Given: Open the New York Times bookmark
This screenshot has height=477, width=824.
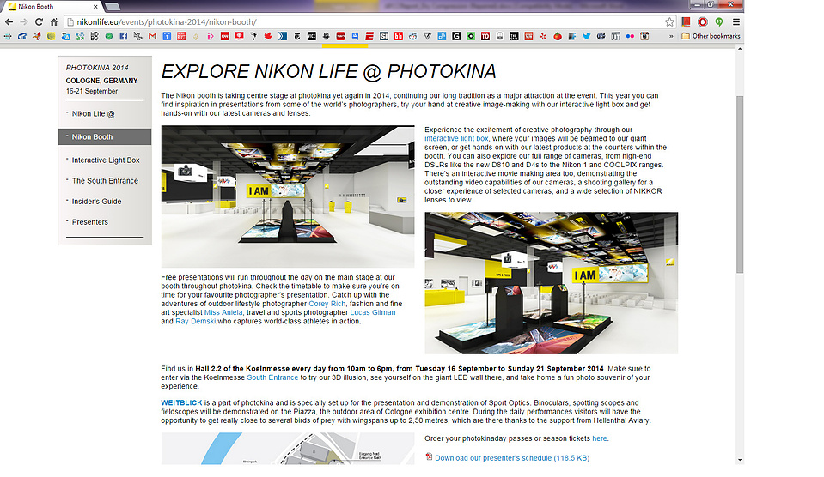Looking at the screenshot, I should tap(297, 36).
